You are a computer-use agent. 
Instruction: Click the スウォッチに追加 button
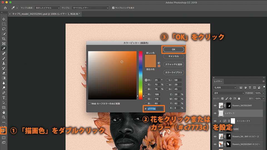tap(174, 64)
